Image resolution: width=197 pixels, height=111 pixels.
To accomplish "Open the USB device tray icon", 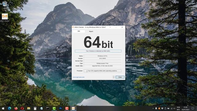I will [165, 108].
